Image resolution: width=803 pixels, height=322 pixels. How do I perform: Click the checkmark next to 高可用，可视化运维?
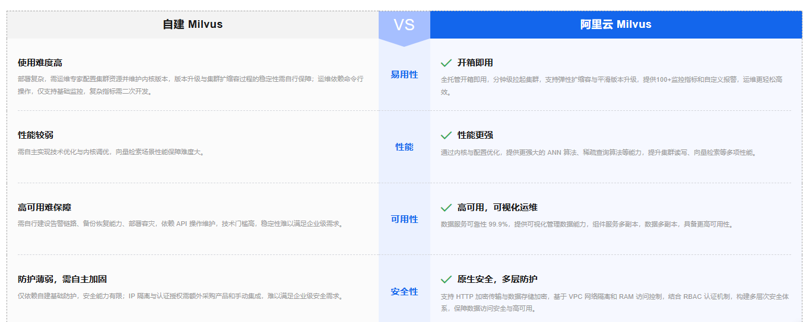point(446,208)
